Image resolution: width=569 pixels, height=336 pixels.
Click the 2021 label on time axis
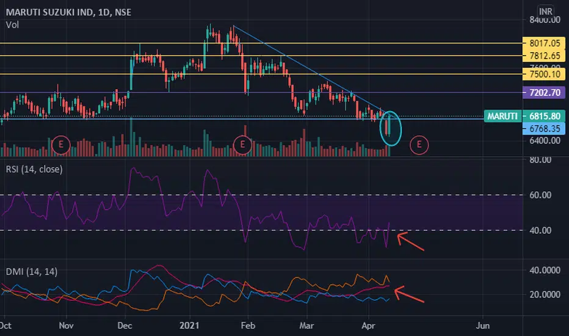click(189, 326)
